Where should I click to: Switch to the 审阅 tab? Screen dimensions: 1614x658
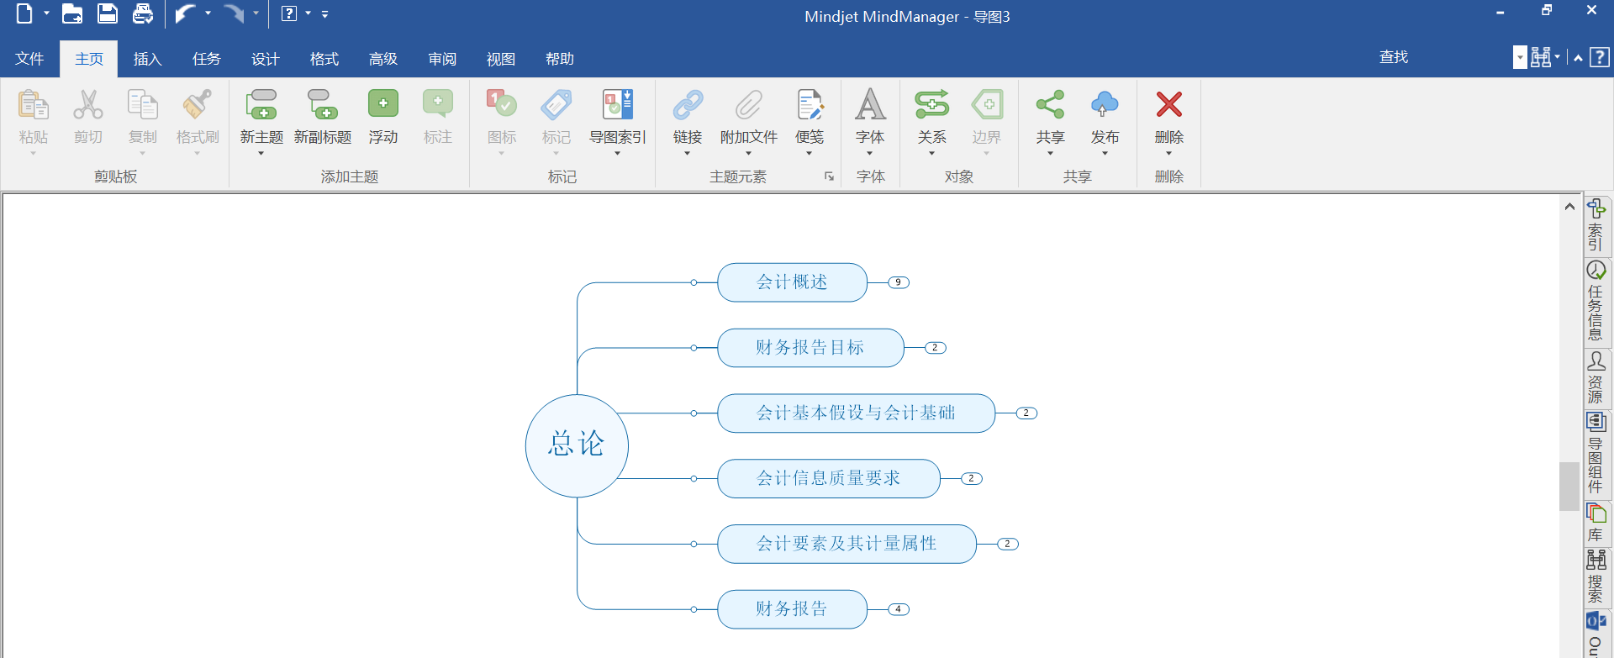[441, 59]
